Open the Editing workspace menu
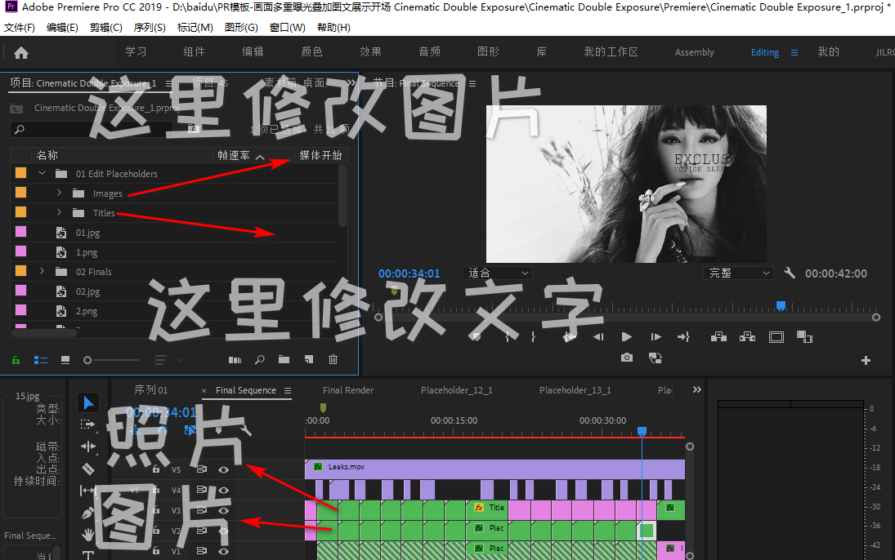 (794, 52)
